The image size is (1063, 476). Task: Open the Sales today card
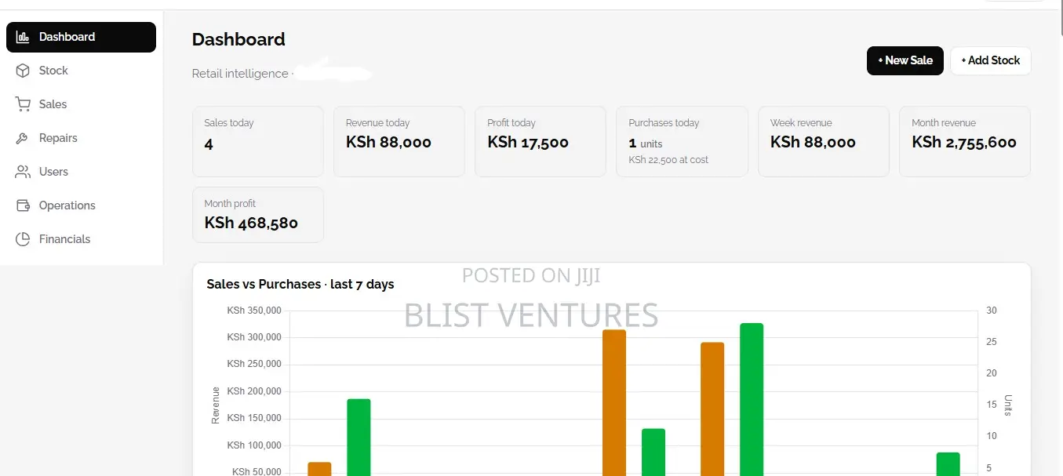(x=258, y=142)
